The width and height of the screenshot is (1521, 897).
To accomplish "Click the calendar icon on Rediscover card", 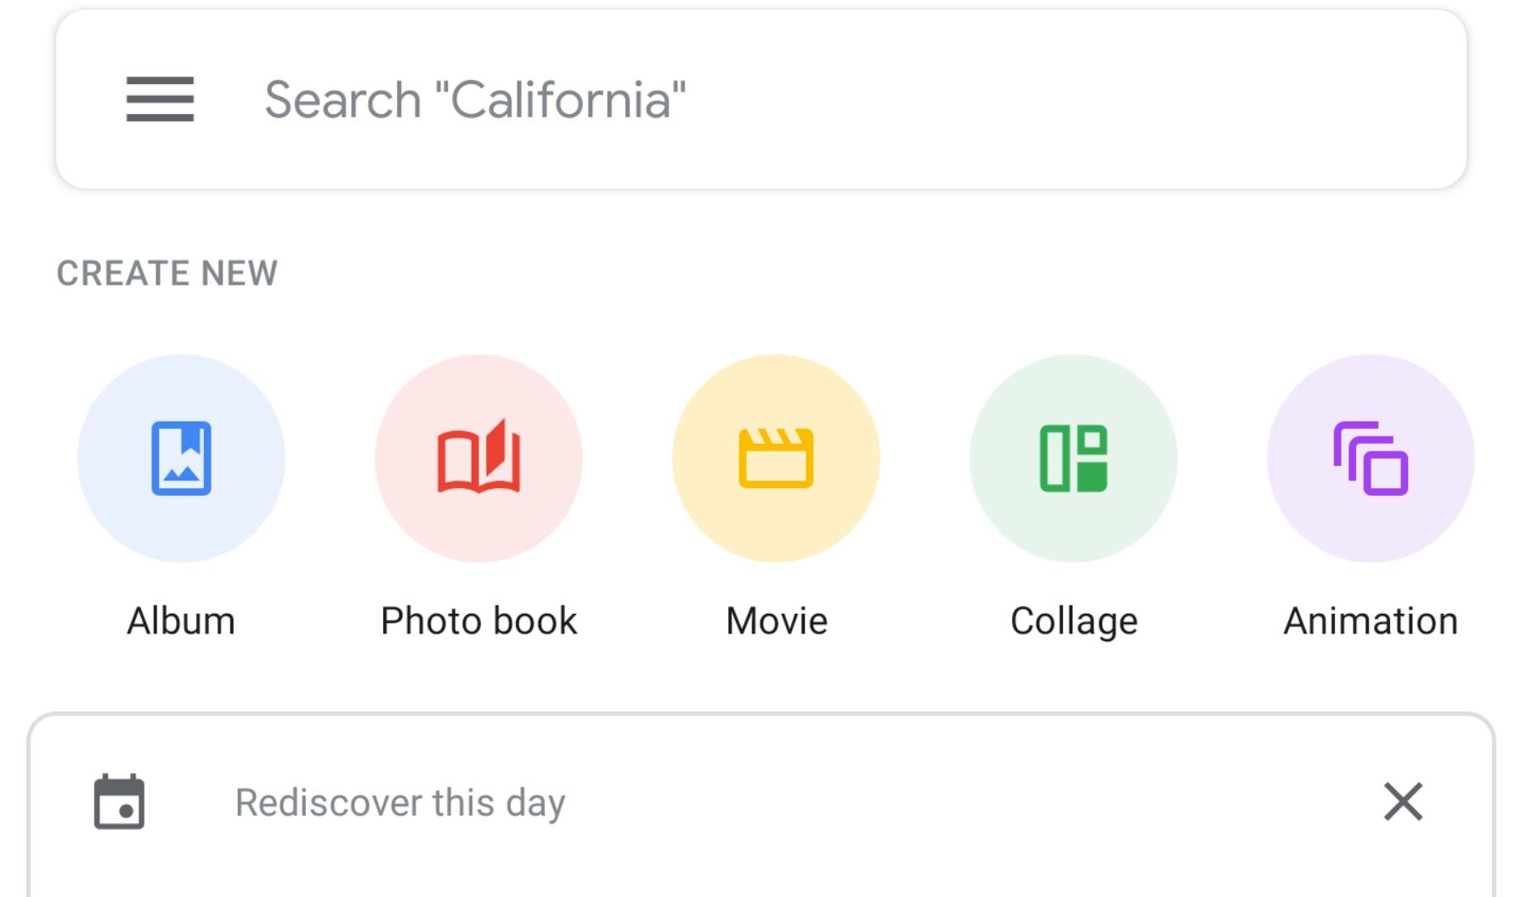I will [x=119, y=802].
